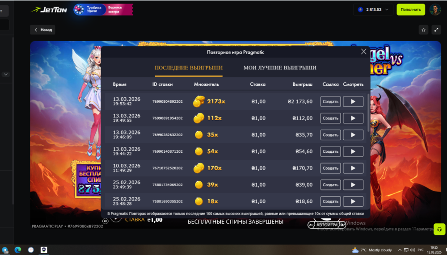Switch to the Мои лучшие выигрыши tab
Screen dimensions: 447x255
(280, 68)
